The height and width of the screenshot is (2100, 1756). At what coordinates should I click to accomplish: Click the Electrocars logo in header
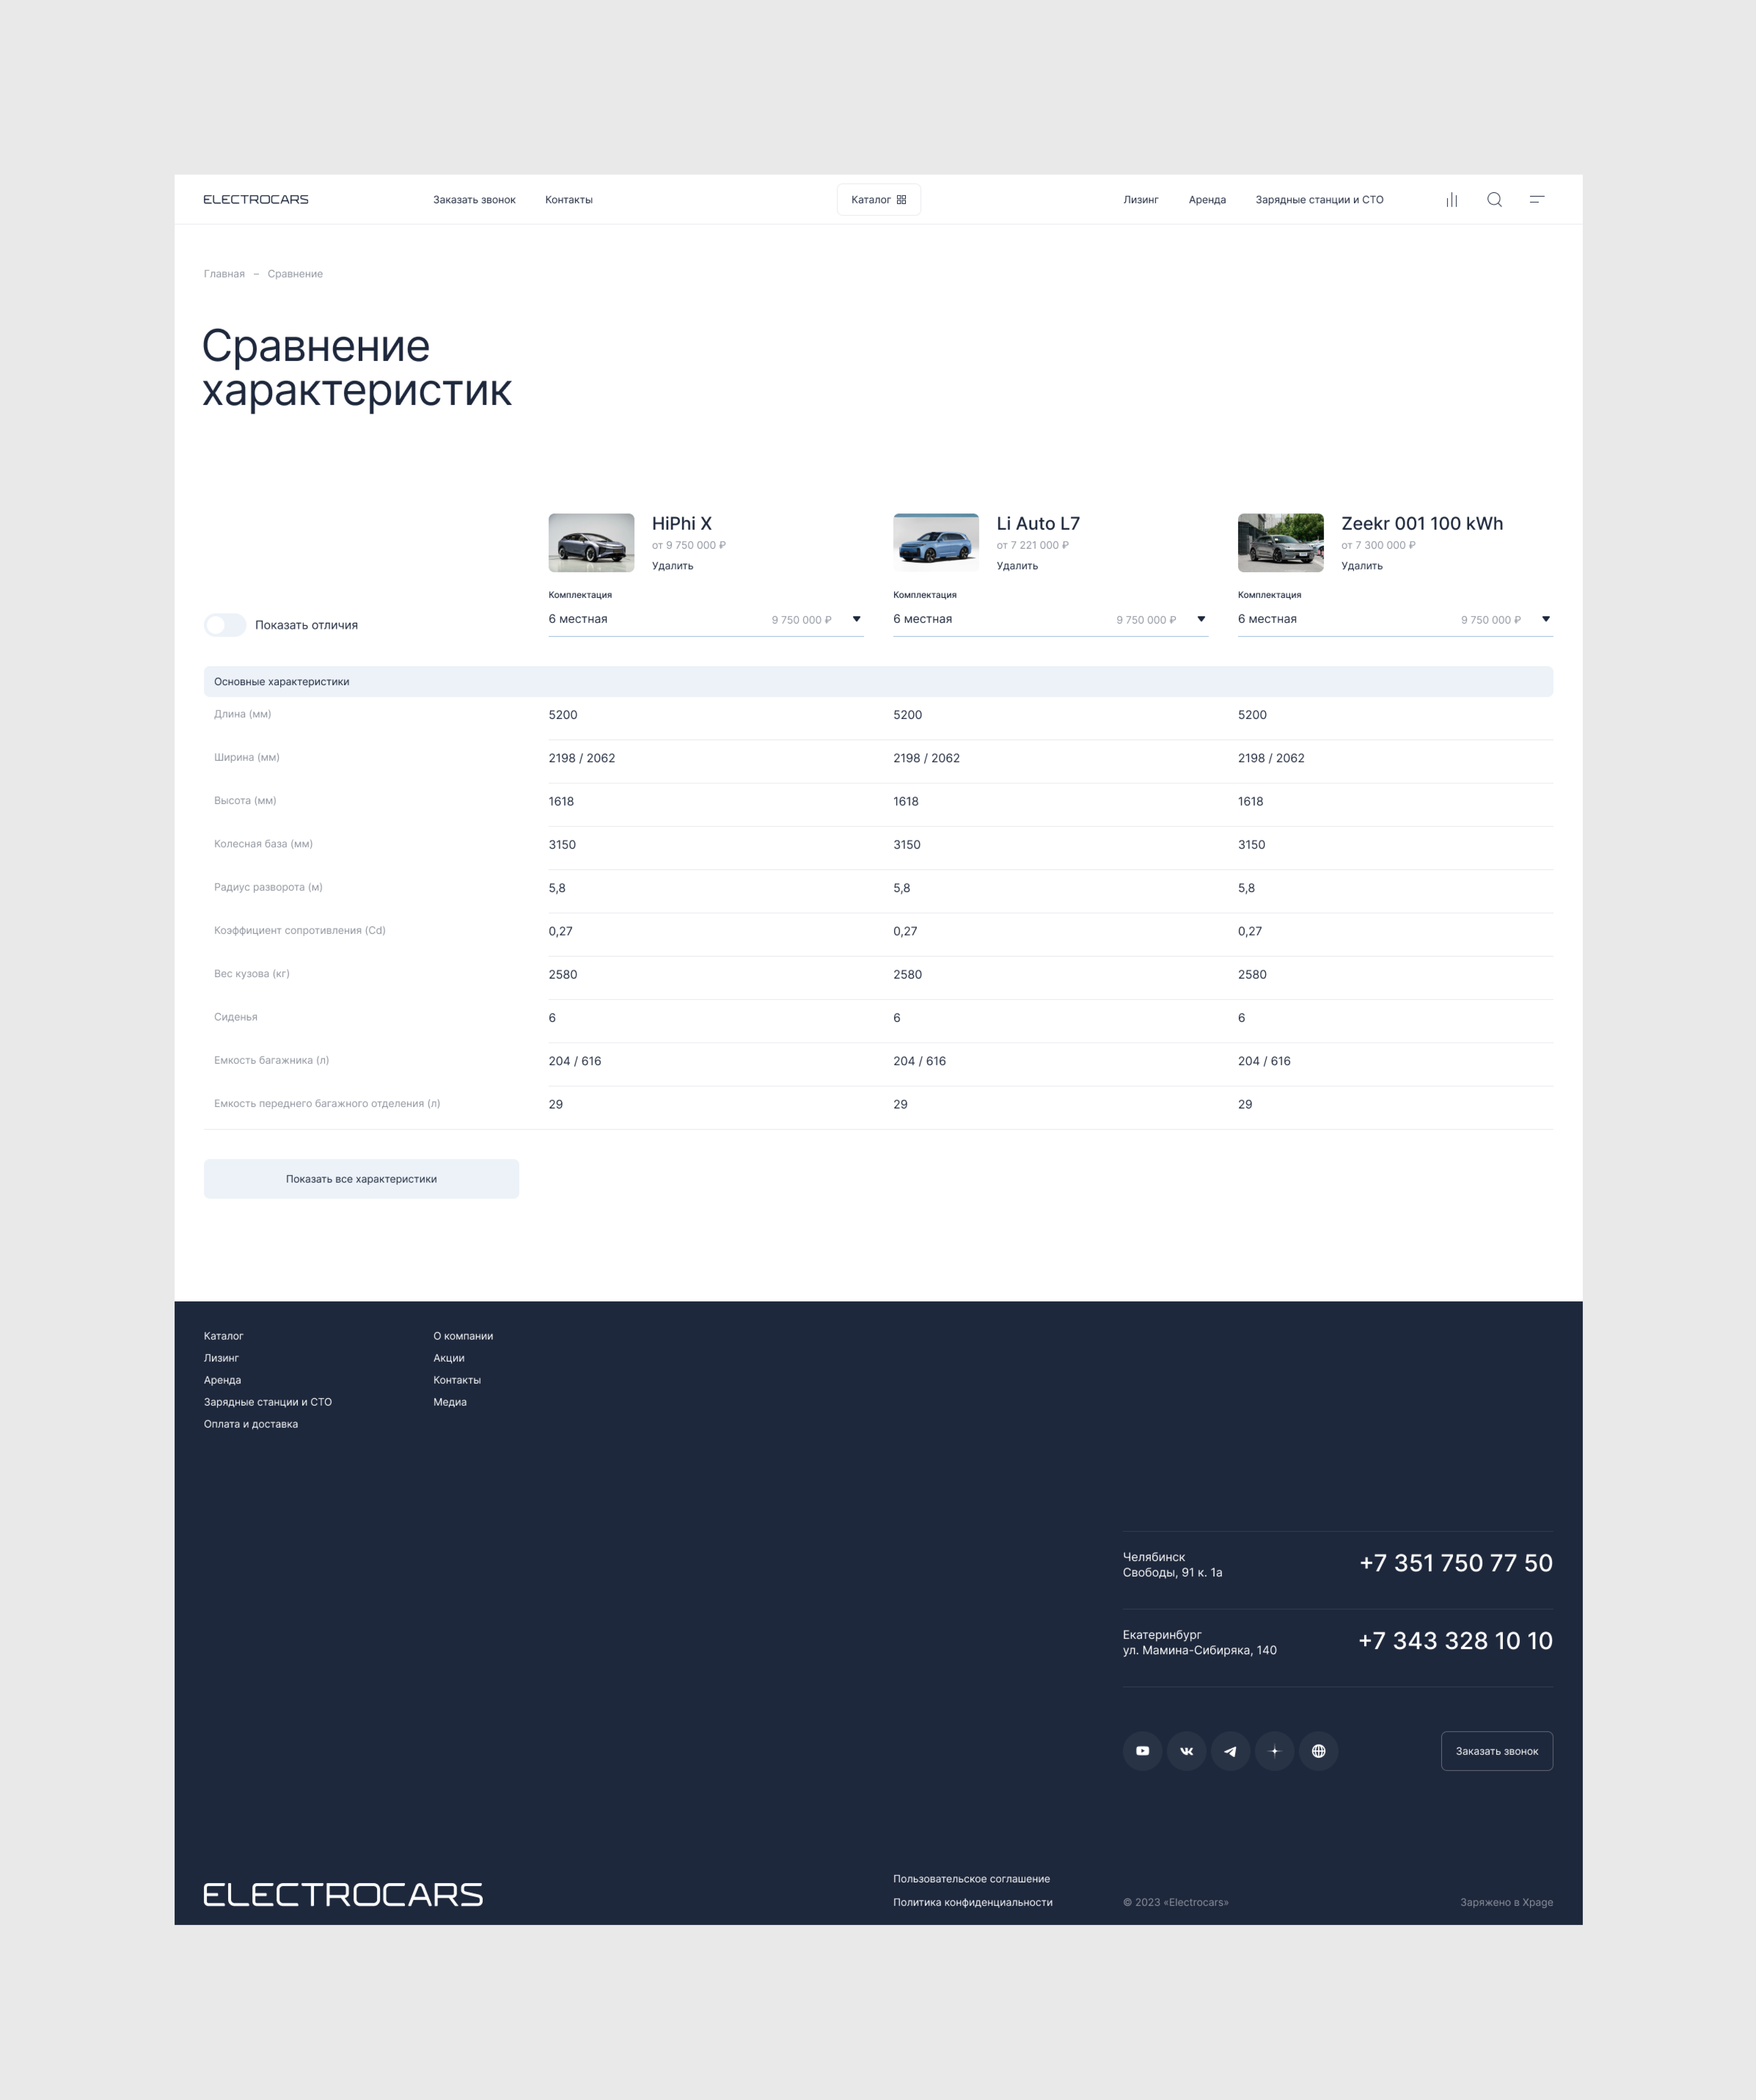(256, 200)
